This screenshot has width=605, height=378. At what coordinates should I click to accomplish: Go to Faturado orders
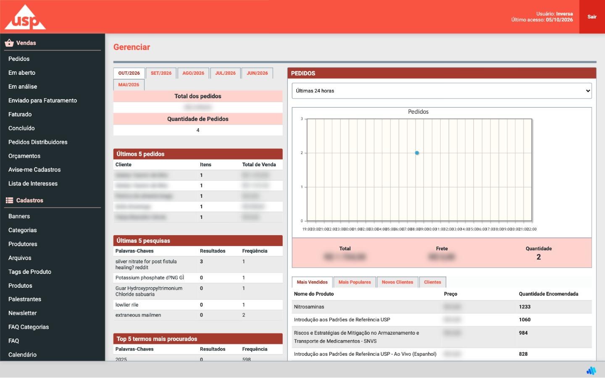click(20, 114)
